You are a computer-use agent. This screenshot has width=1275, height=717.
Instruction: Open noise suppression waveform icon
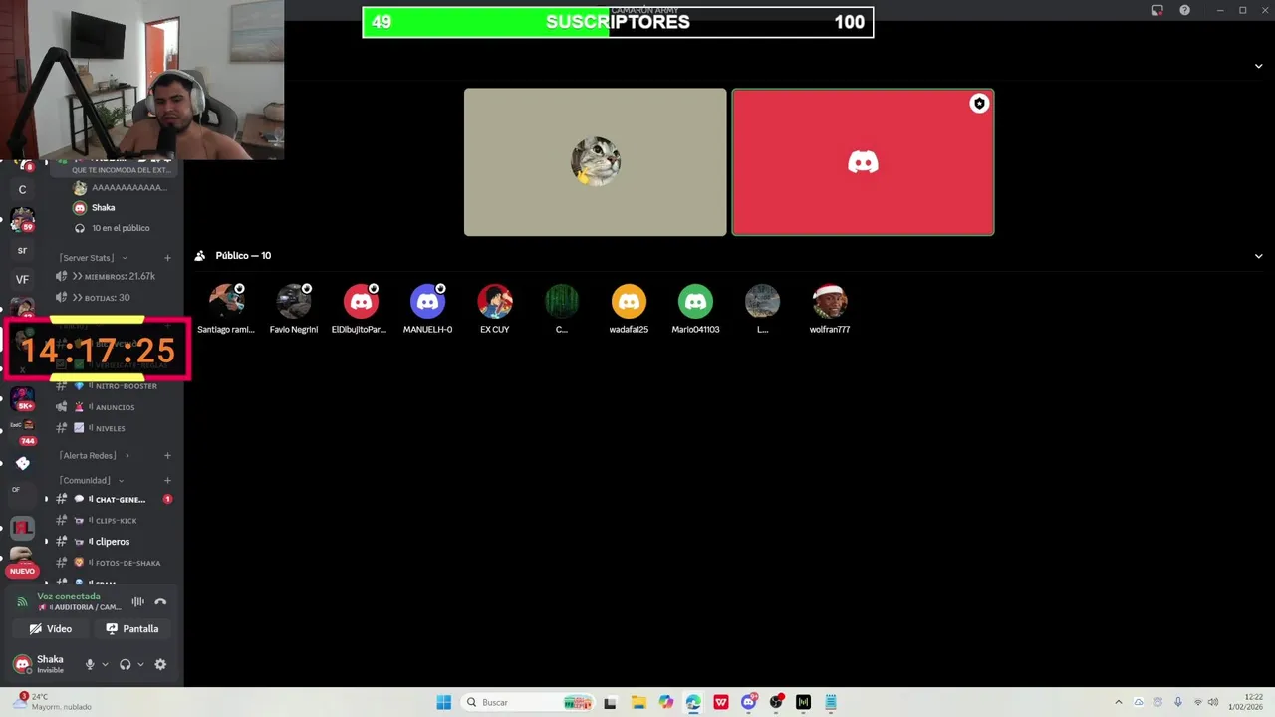click(x=137, y=601)
